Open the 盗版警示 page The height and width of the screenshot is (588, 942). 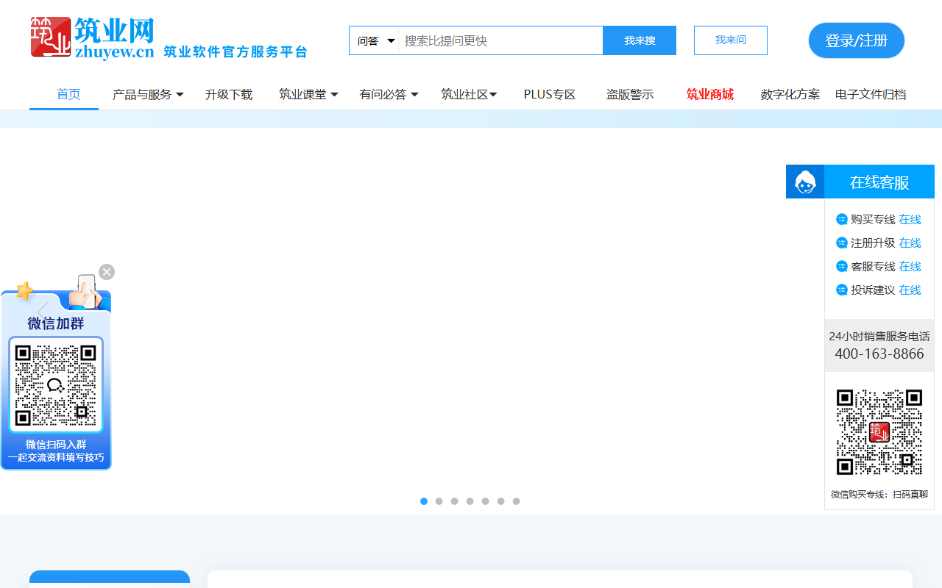pyautogui.click(x=630, y=94)
